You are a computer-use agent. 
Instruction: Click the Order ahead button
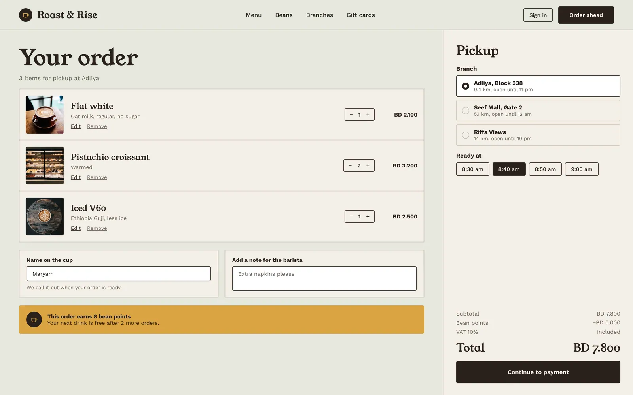pyautogui.click(x=586, y=15)
